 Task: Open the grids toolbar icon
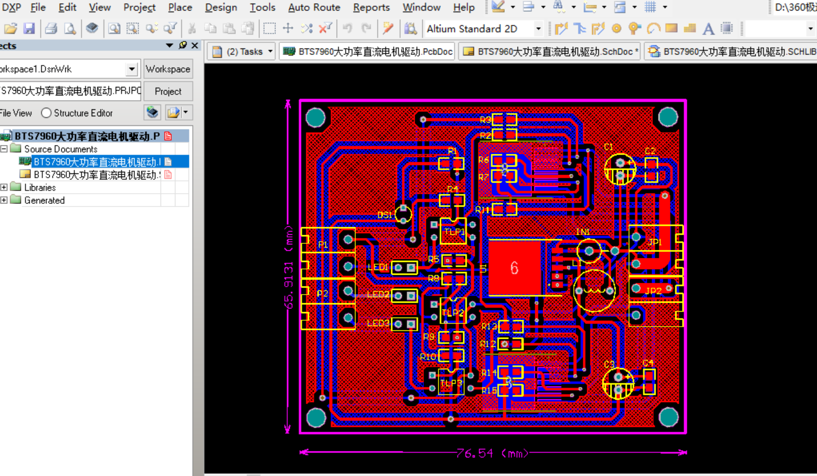(x=650, y=7)
